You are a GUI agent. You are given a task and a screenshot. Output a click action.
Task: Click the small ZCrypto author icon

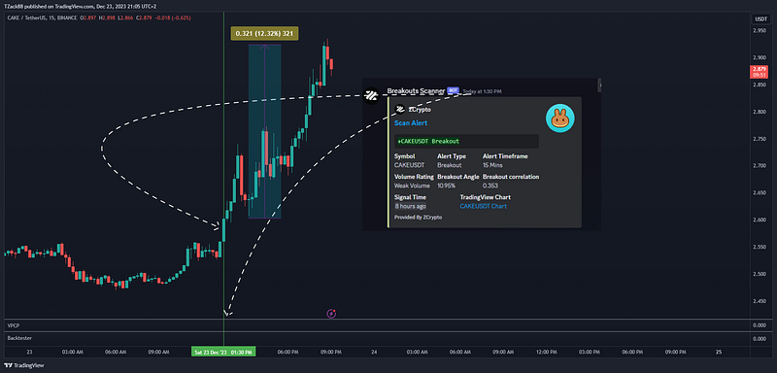400,110
